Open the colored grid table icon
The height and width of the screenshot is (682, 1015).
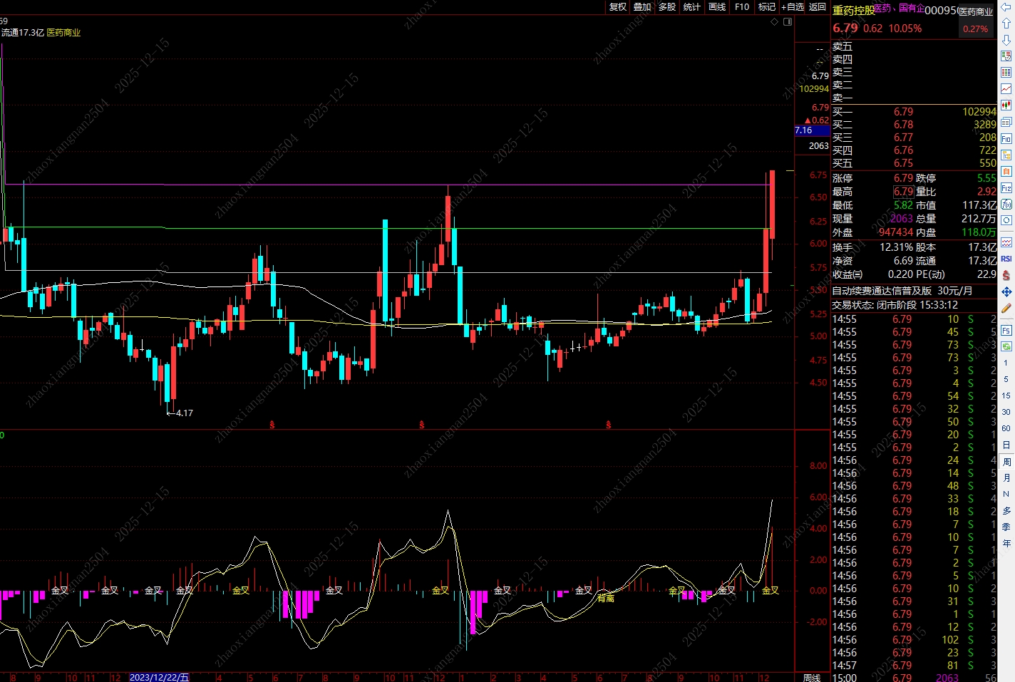coord(1006,72)
